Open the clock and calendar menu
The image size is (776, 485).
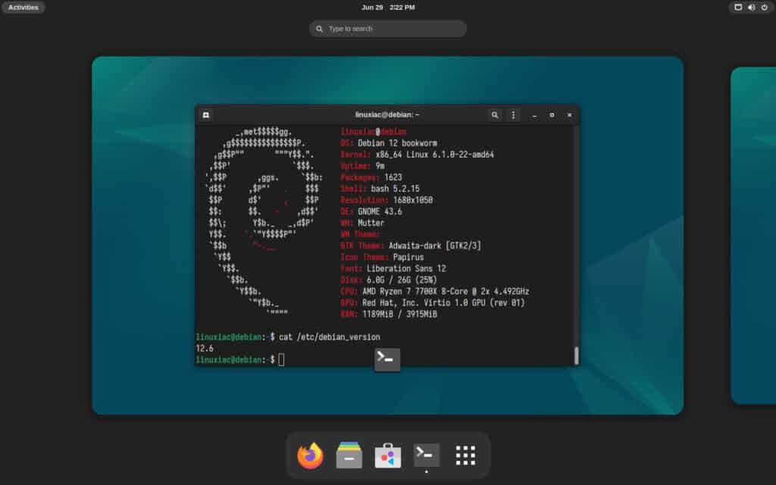[388, 8]
